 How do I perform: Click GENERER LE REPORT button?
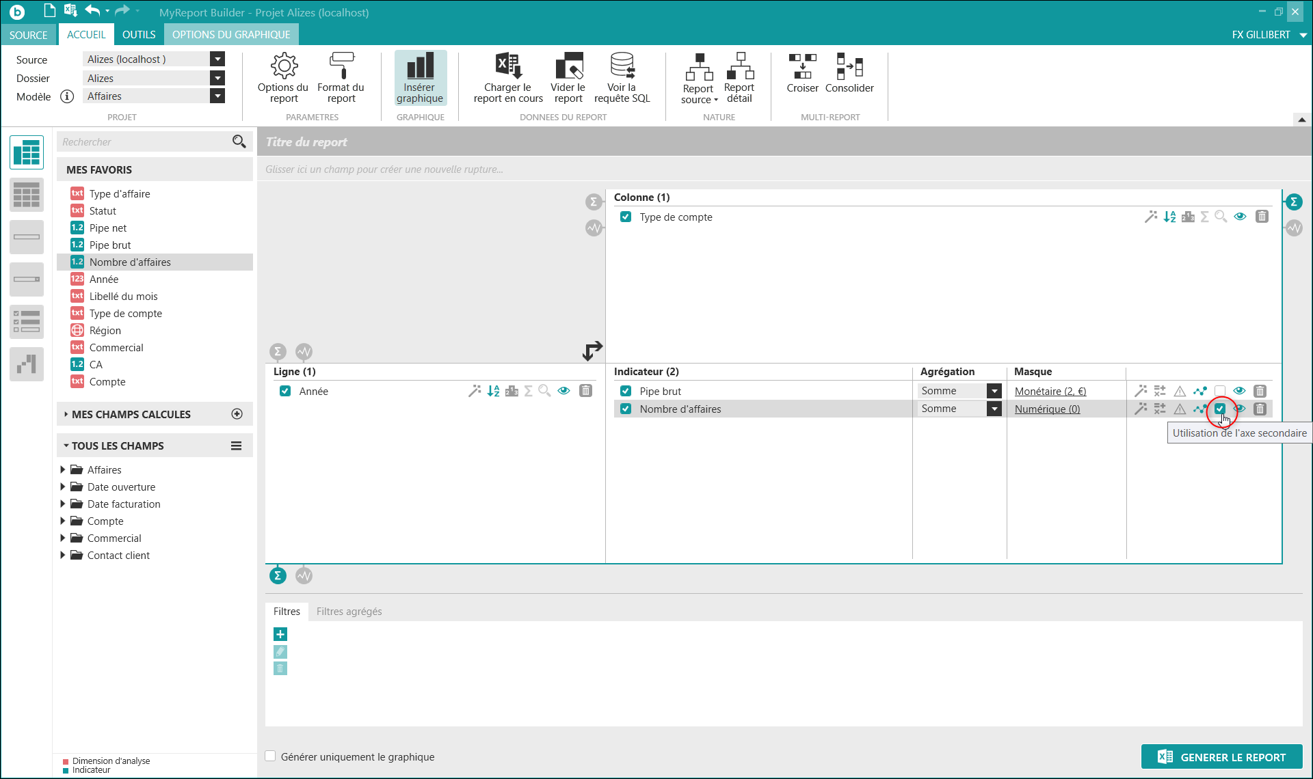coord(1221,756)
